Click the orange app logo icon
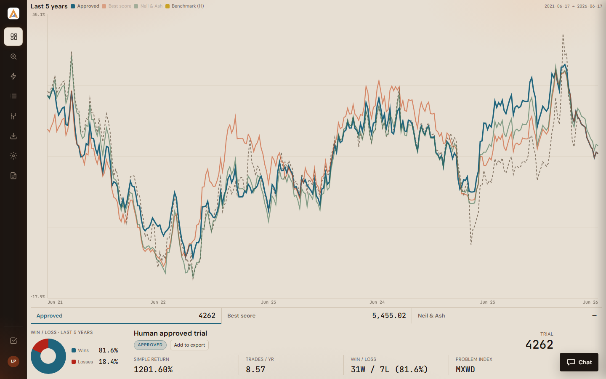Screen dimensions: 606x379 coord(13,13)
